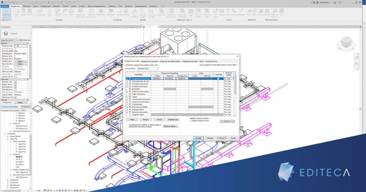Click the Modificar arrow tool in ribbon
This screenshot has height=192, width=366.
click(x=7, y=13)
